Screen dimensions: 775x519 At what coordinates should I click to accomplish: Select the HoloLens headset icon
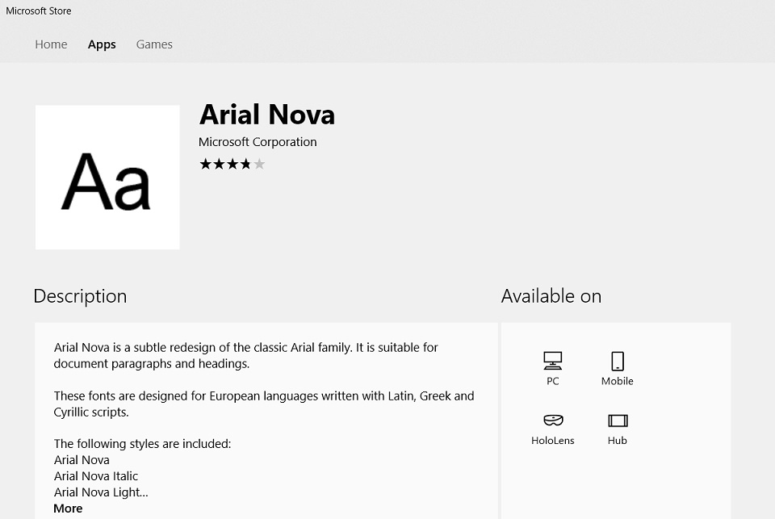pyautogui.click(x=553, y=421)
